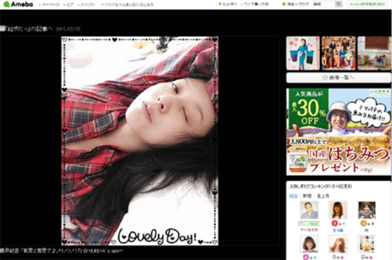Screen dimensions: 392x260
Task: Click the pink rank badge in second row
Action: (x=306, y=257)
